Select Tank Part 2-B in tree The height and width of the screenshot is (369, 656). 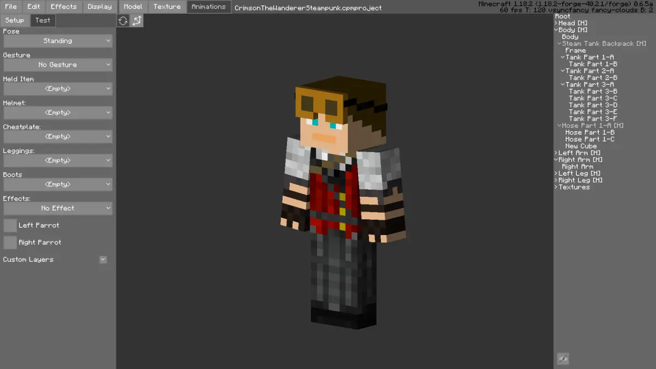(593, 78)
